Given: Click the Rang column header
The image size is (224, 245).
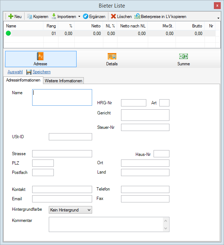Looking at the screenshot, I should [51, 26].
